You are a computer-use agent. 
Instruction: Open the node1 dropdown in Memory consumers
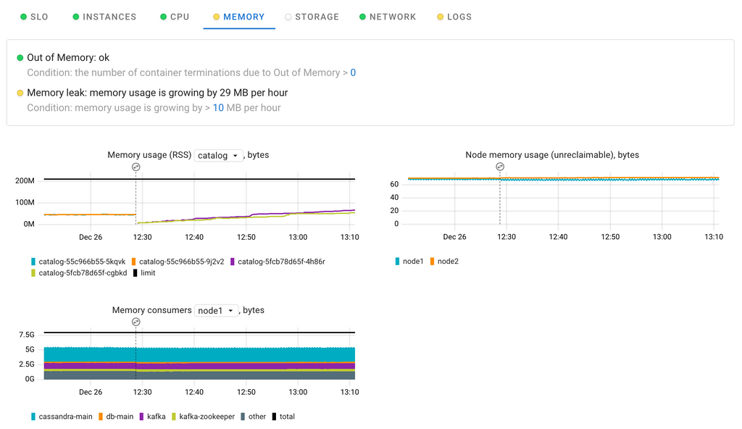[x=216, y=310]
